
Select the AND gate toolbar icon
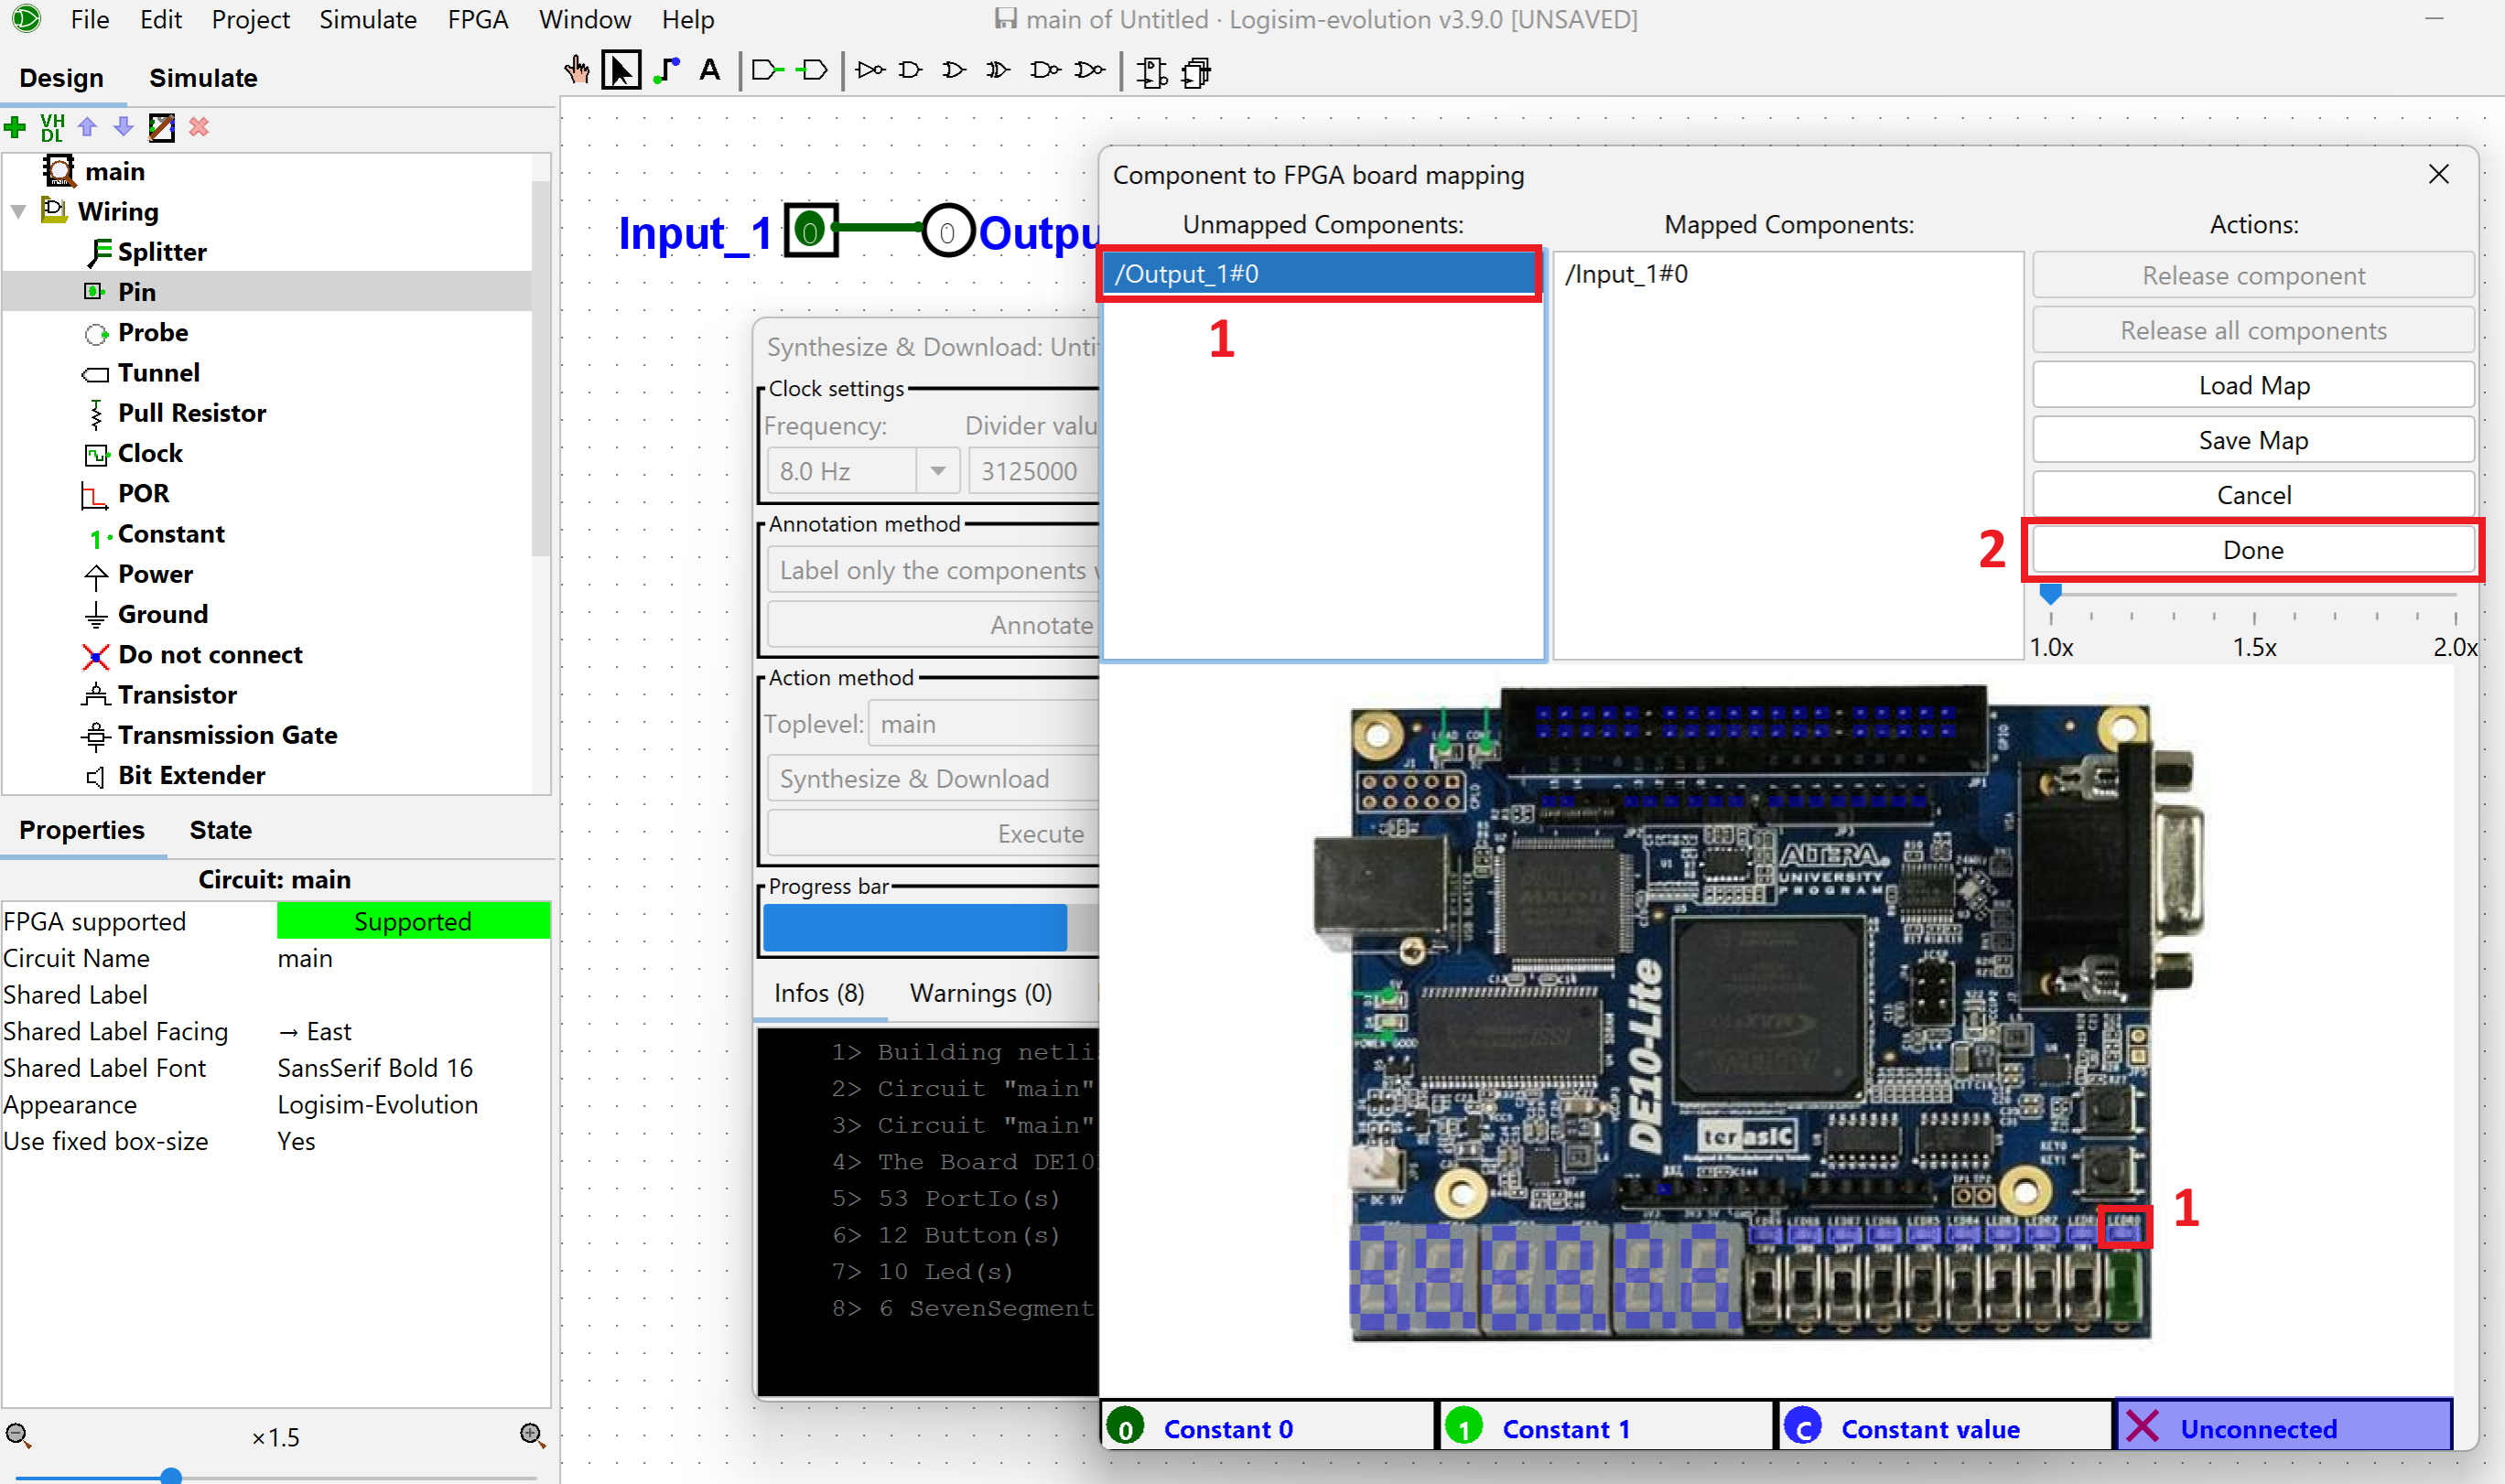point(911,71)
